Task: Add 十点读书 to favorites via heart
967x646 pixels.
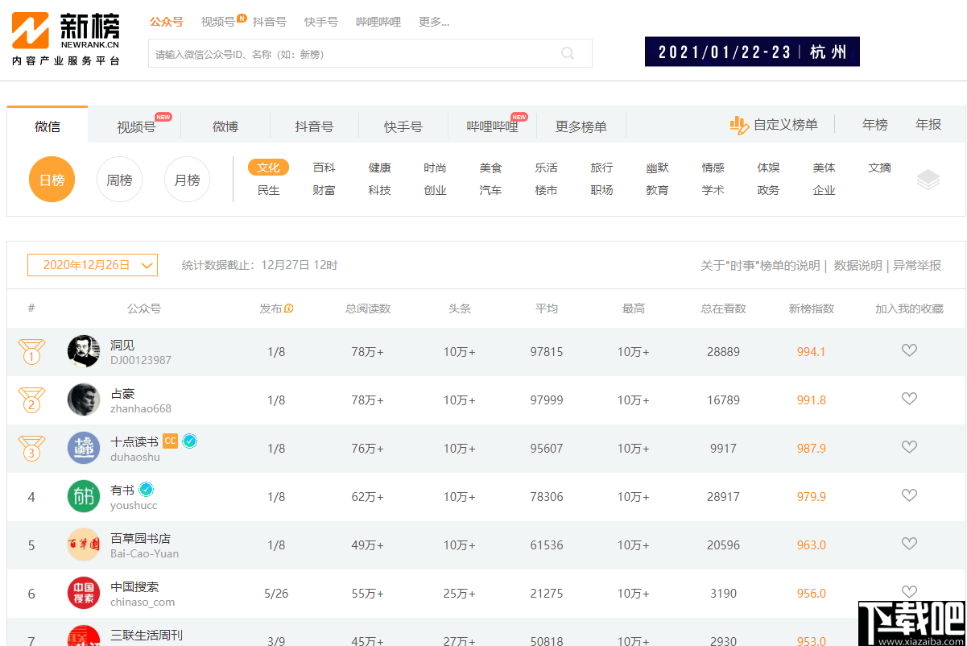Action: point(909,447)
